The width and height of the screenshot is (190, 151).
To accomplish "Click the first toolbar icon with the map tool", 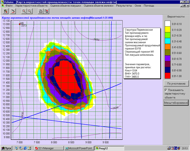I will (x=5, y=11).
